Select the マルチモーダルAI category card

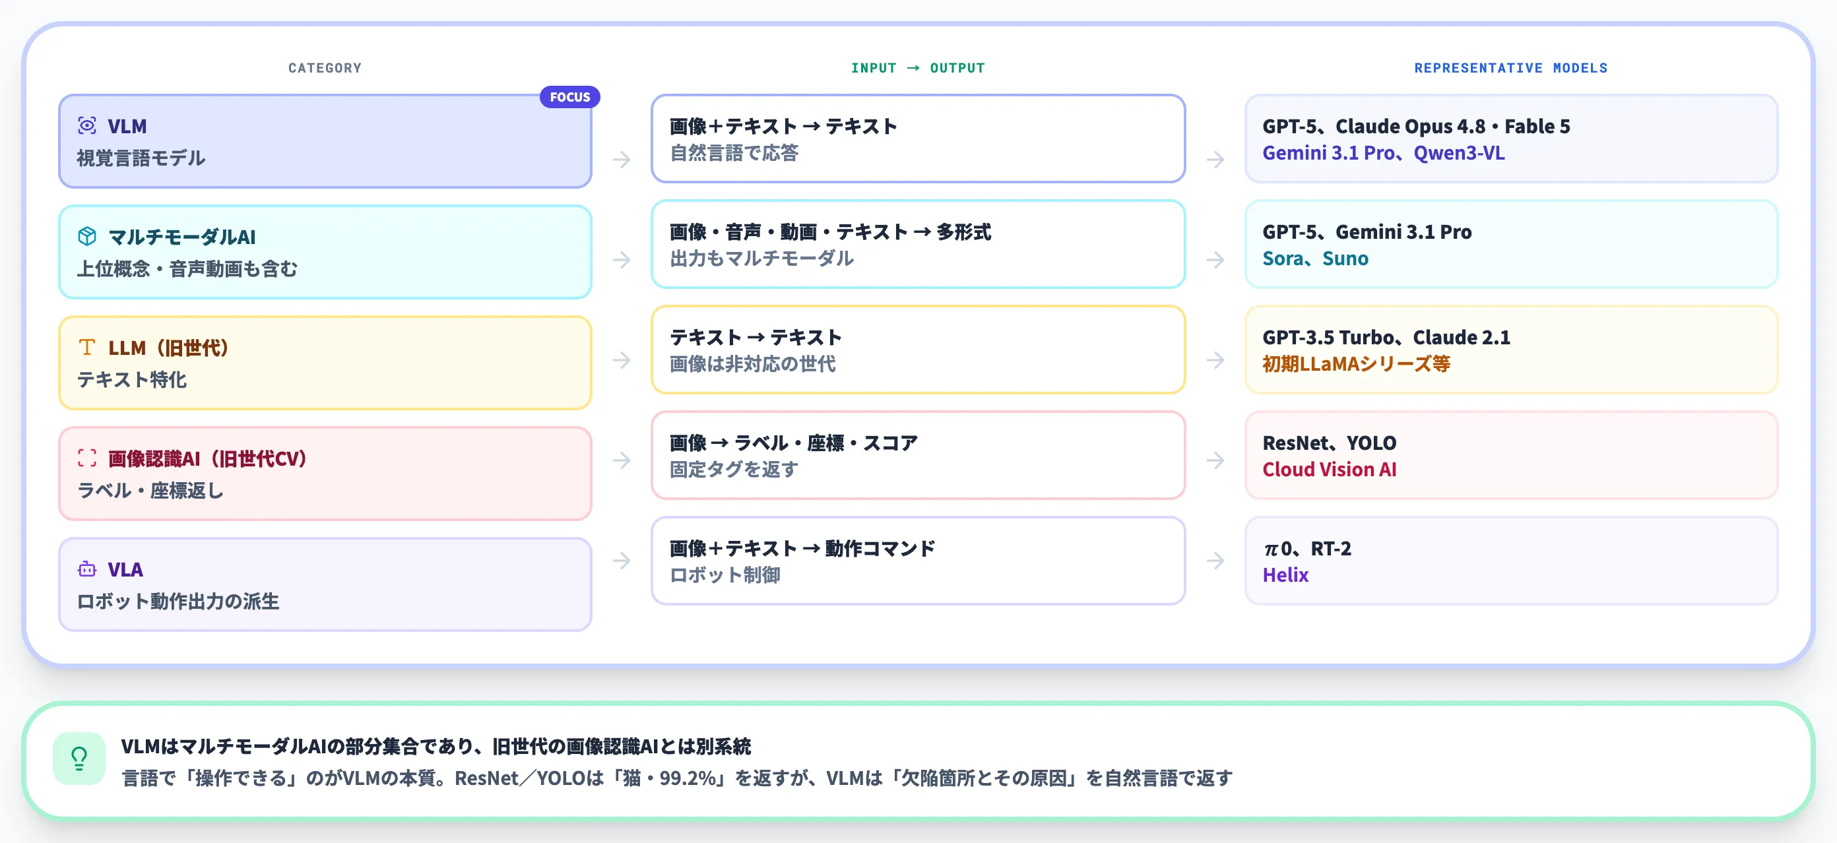tap(325, 251)
